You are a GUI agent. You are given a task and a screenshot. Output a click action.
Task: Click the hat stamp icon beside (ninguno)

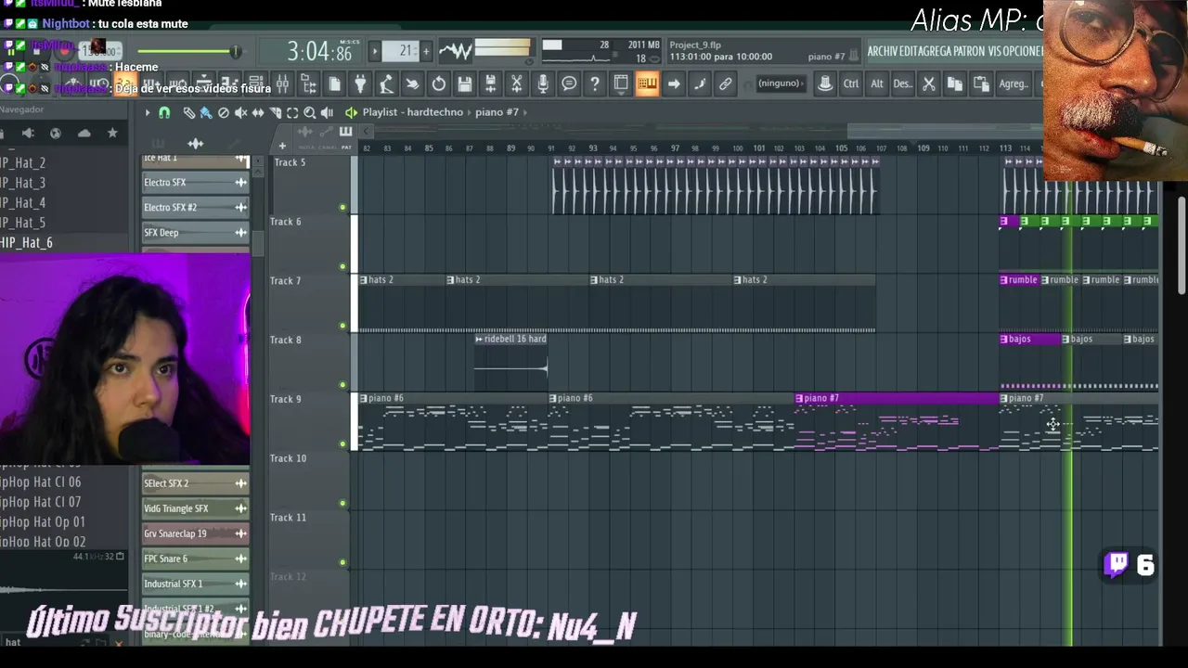point(824,84)
